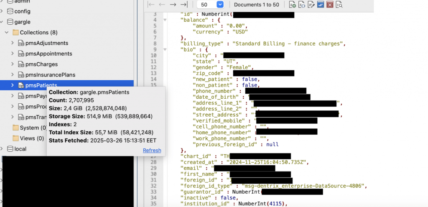428x207 pixels.
Task: Click the Refresh link in stats tooltip
Action: click(x=152, y=151)
